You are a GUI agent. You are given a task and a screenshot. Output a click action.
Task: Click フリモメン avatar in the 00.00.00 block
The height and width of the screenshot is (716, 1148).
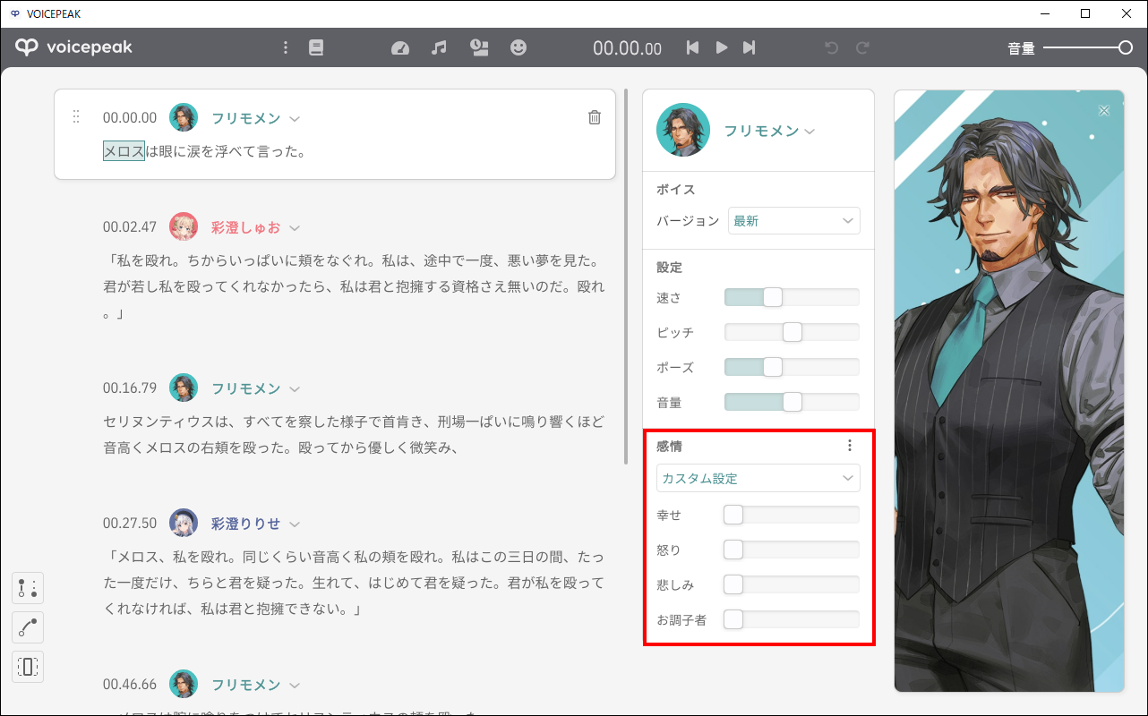(x=184, y=117)
